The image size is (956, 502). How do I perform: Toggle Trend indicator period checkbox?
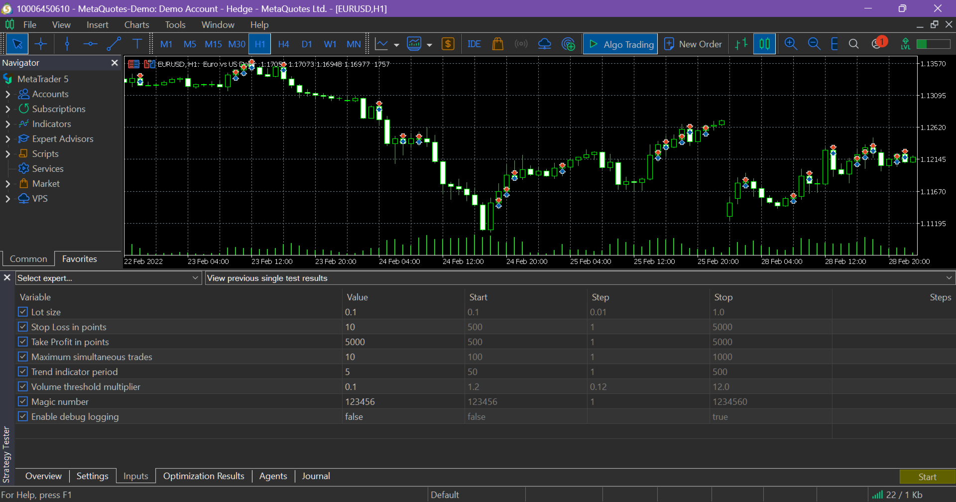point(23,372)
